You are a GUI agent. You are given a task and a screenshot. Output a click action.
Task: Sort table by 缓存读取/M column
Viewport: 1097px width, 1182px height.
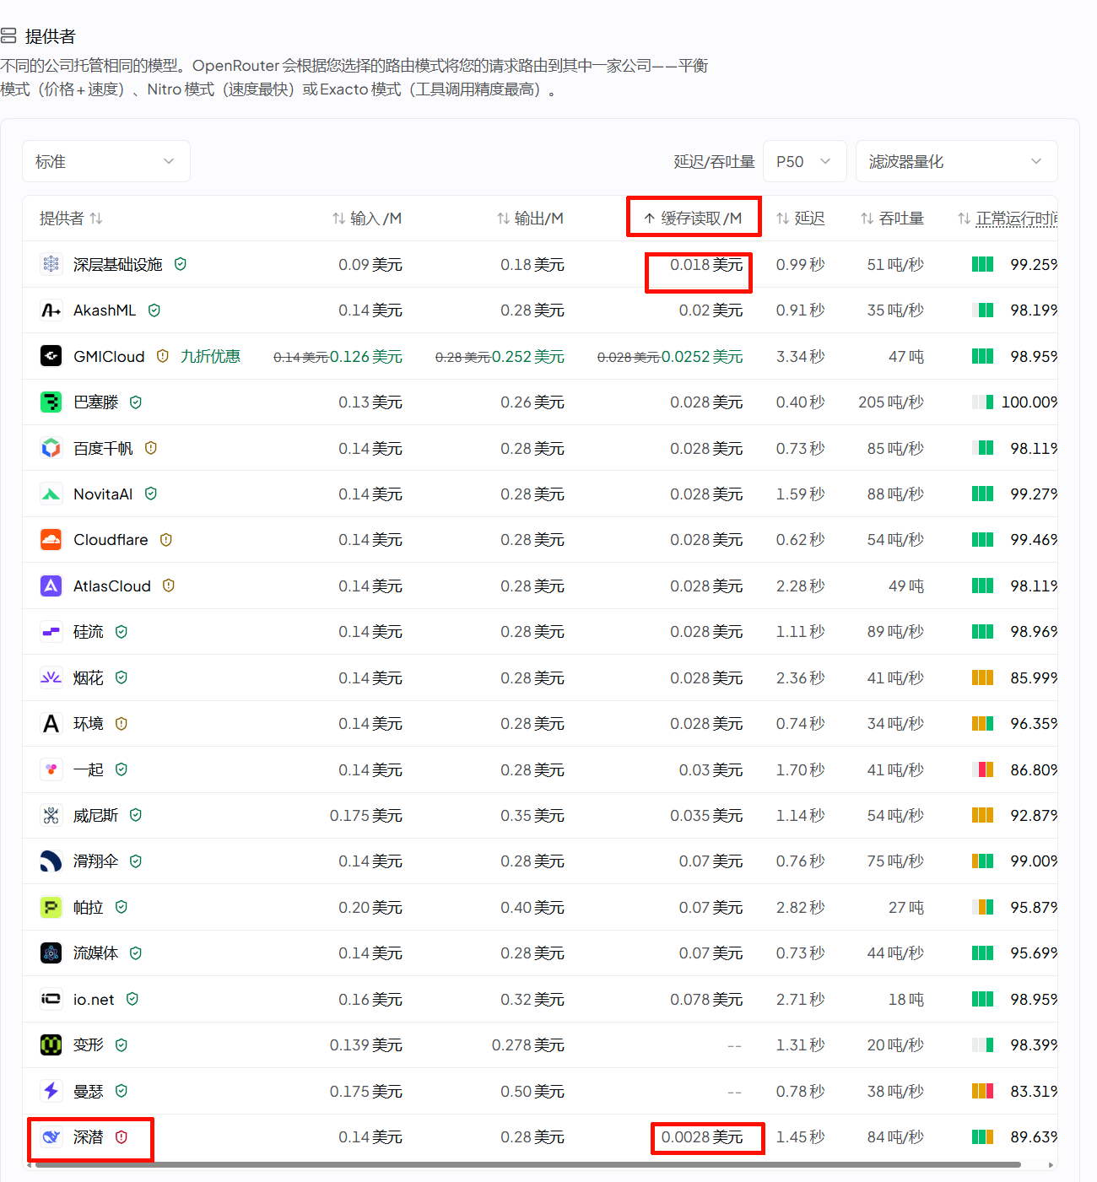tap(693, 219)
